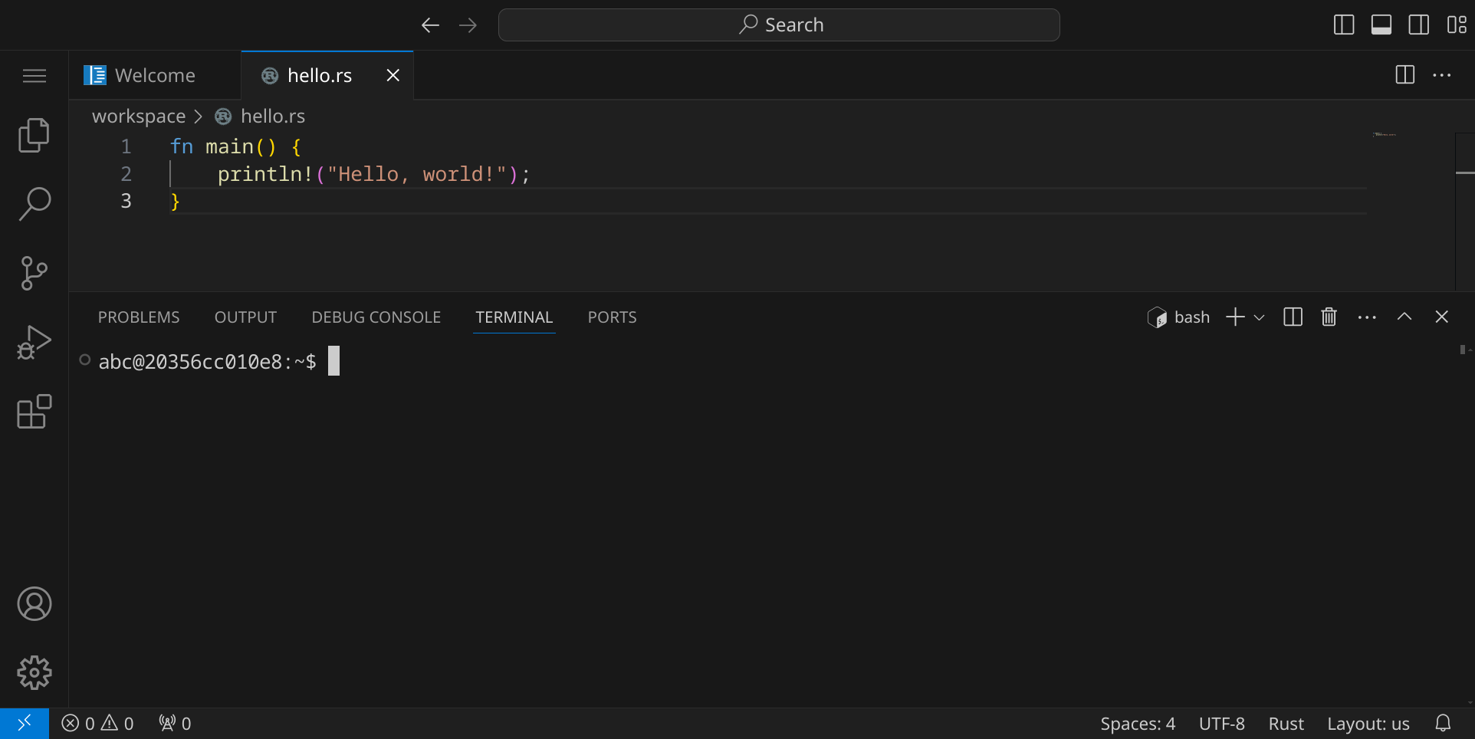Expand the new terminal launch profile dropdown
1475x739 pixels.
[1260, 317]
